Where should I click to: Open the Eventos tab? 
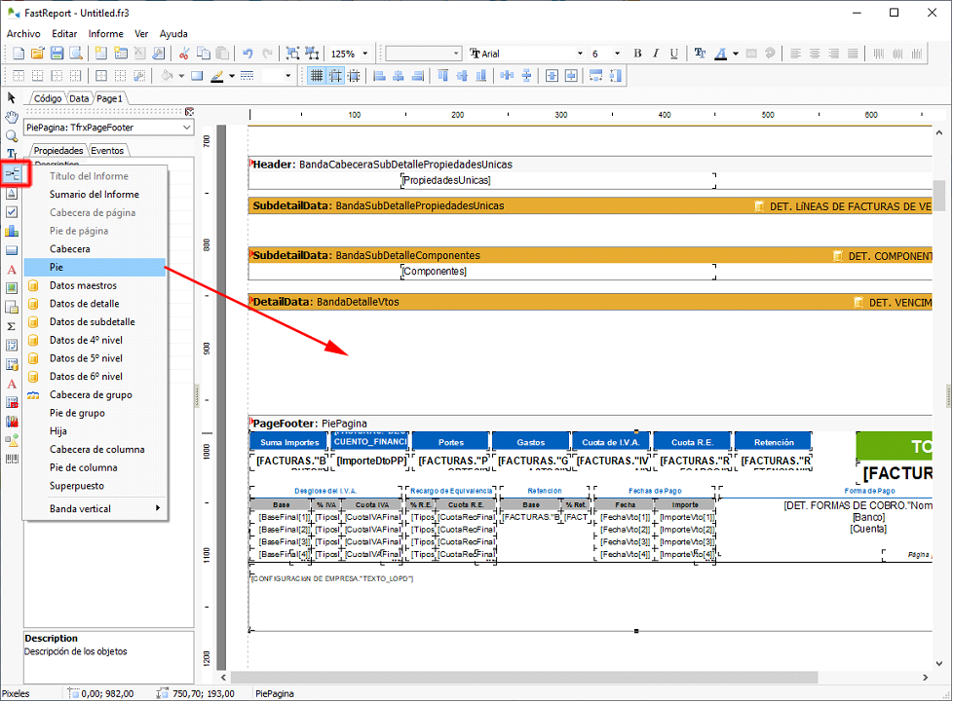pos(107,151)
